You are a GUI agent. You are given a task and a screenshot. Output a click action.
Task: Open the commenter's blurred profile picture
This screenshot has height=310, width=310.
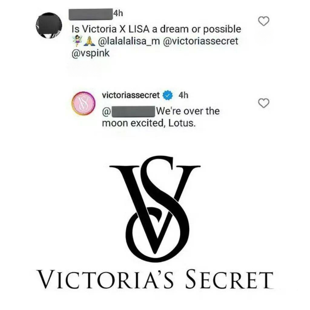click(x=49, y=25)
